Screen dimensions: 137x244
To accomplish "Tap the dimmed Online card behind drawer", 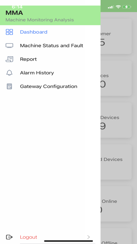I will click(x=116, y=204).
